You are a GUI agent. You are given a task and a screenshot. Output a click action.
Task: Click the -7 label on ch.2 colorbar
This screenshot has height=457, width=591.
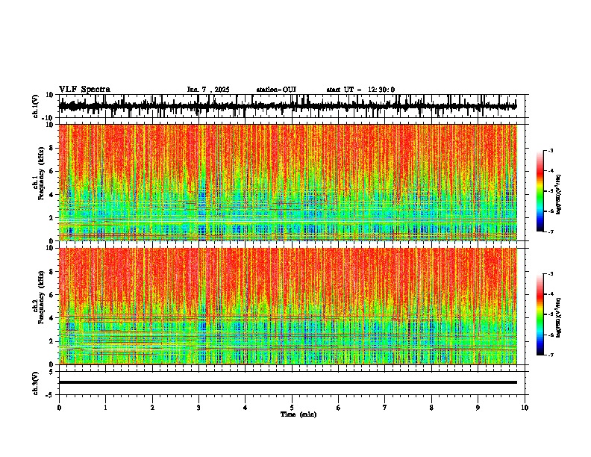click(550, 355)
